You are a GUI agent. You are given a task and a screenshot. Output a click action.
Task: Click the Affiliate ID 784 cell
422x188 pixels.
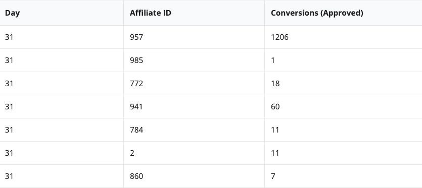tap(194, 130)
